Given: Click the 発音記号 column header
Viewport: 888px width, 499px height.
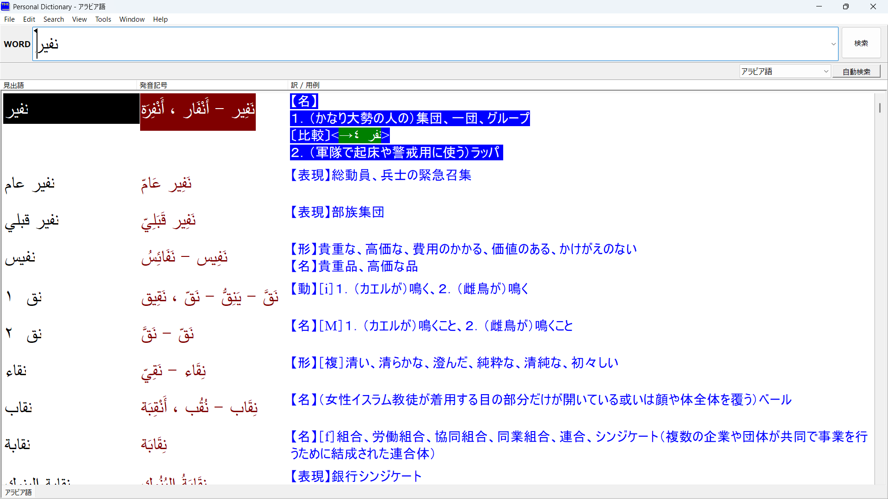Looking at the screenshot, I should tap(154, 85).
